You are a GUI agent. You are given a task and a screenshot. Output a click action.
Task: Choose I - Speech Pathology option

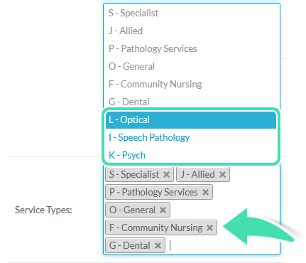(191, 137)
